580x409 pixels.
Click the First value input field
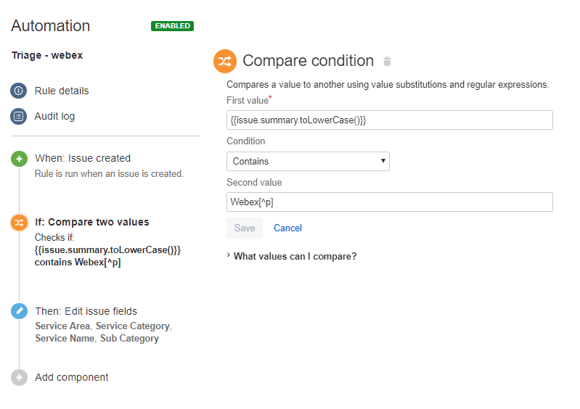tap(389, 120)
